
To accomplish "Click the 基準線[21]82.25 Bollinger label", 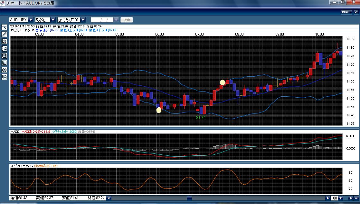I will pyautogui.click(x=47, y=30).
